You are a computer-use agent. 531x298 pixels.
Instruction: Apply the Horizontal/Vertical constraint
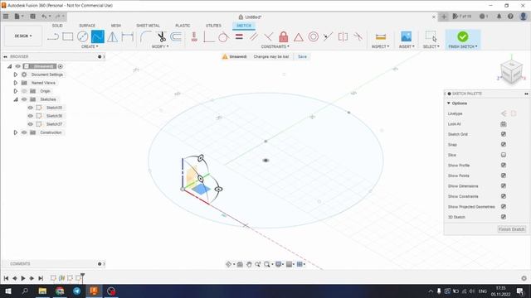[x=194, y=36]
